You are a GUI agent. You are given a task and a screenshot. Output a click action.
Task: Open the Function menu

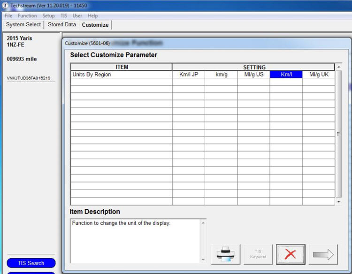[x=27, y=15]
